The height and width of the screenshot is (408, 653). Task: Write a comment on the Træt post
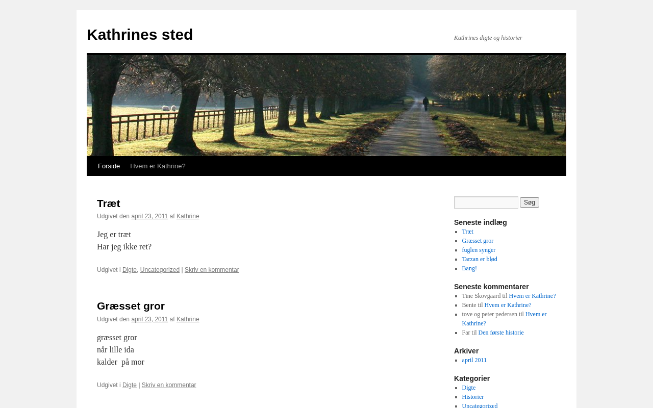[x=212, y=270]
